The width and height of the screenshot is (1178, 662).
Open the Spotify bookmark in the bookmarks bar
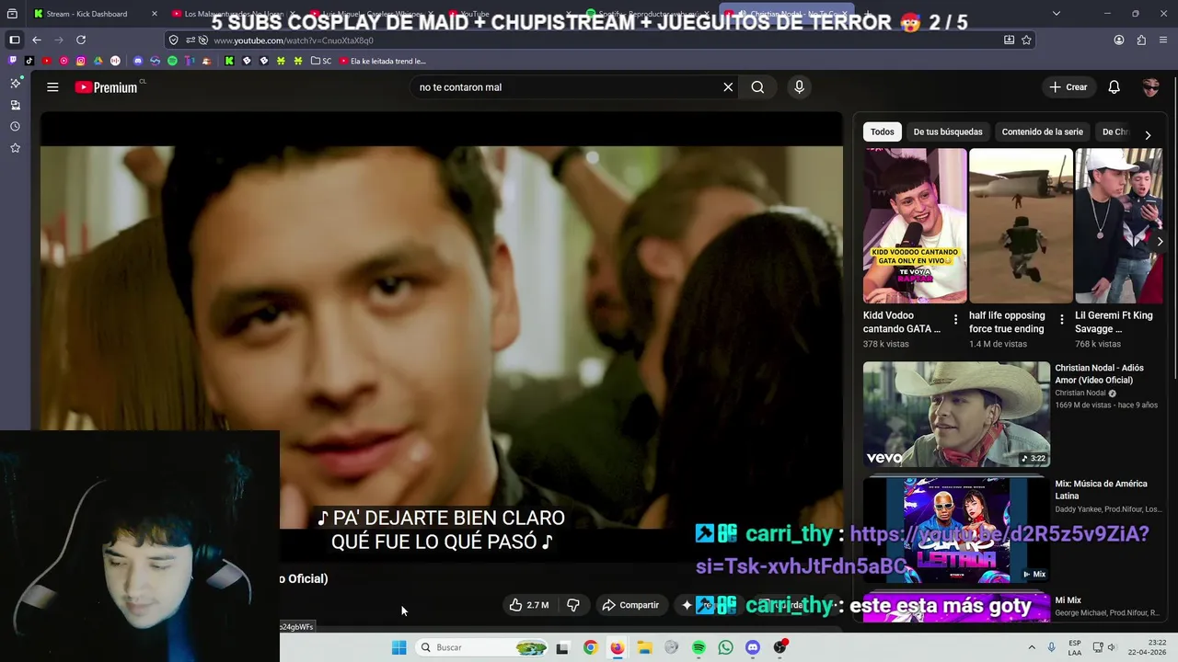pyautogui.click(x=172, y=61)
